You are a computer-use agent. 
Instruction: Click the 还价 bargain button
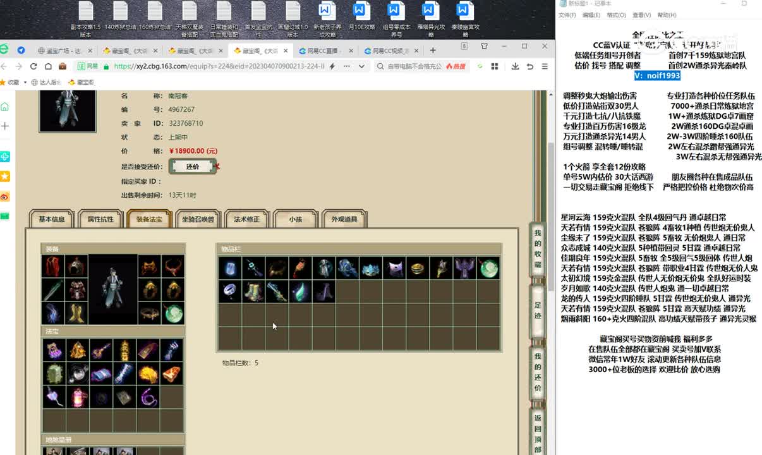[193, 167]
